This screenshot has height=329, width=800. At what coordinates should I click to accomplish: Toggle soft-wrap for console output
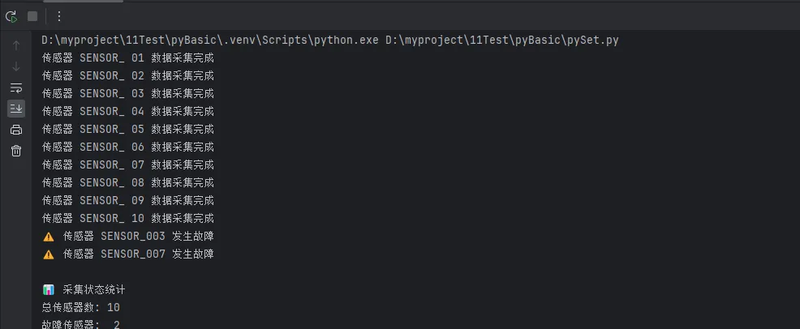(16, 88)
